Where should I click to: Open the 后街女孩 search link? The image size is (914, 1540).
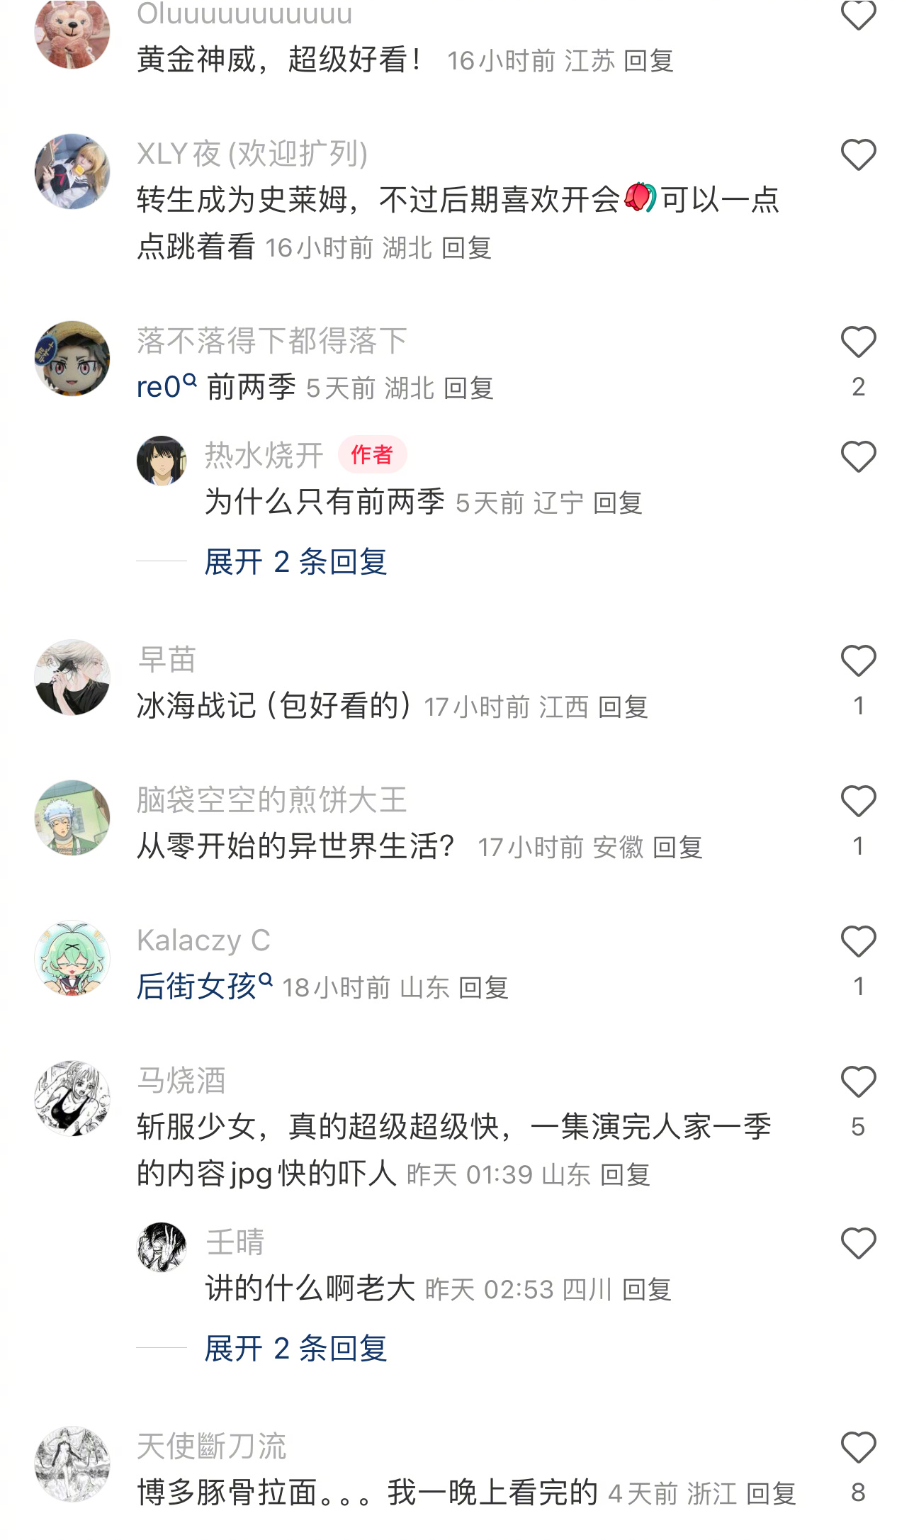(204, 987)
